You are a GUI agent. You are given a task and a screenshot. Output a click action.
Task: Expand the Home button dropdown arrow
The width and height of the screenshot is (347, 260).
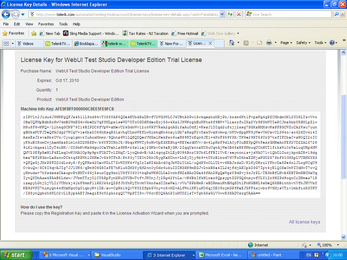pyautogui.click(x=238, y=43)
